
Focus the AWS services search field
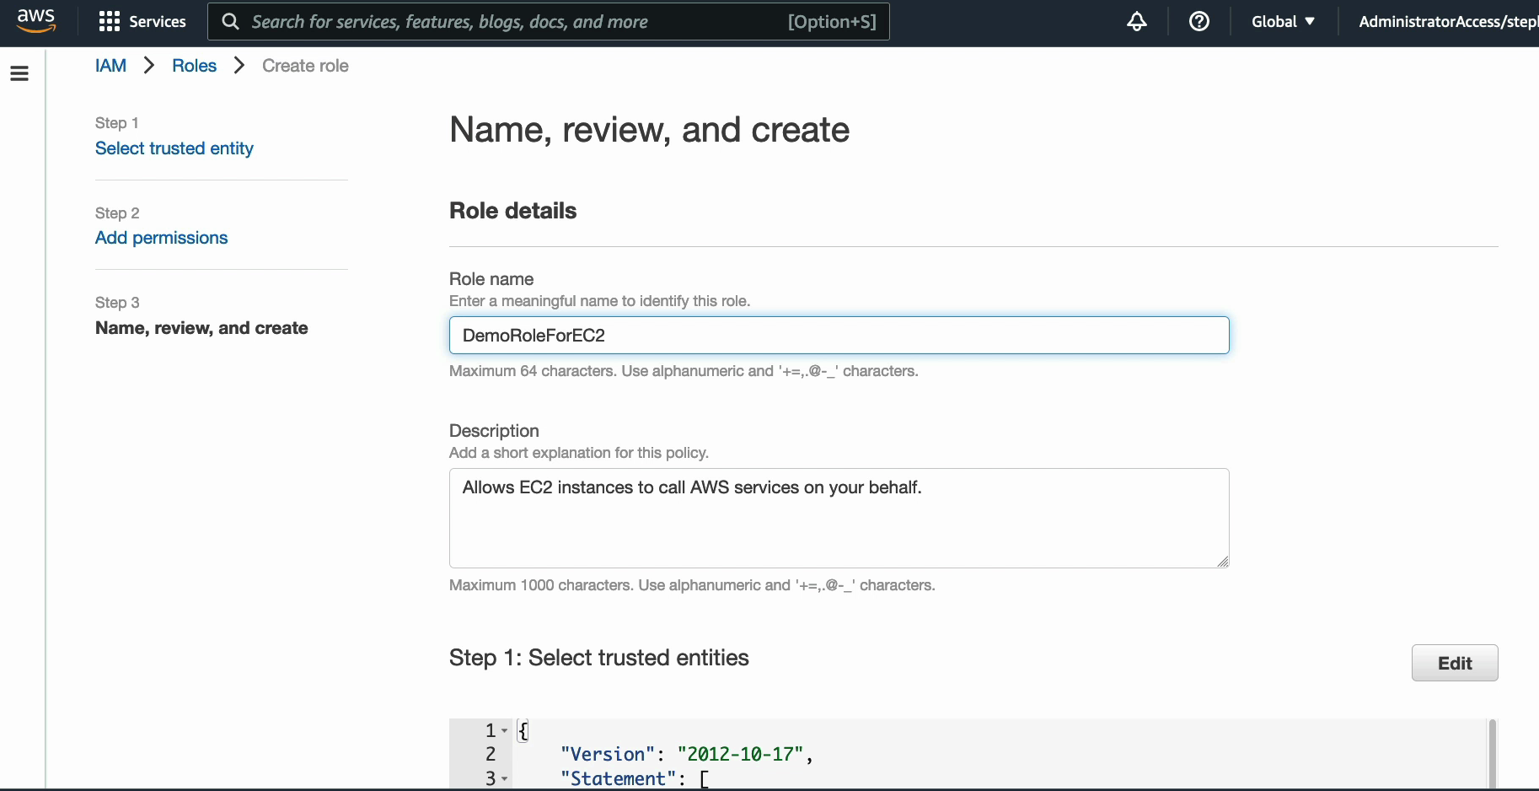(x=549, y=22)
